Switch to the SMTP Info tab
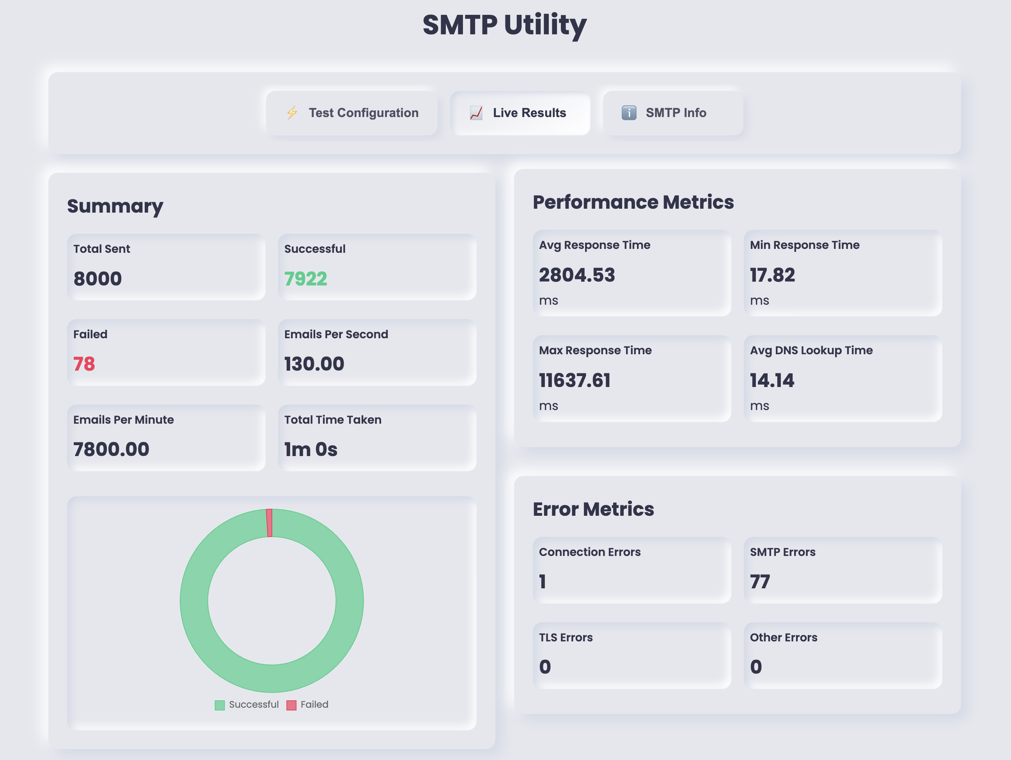 tap(676, 112)
